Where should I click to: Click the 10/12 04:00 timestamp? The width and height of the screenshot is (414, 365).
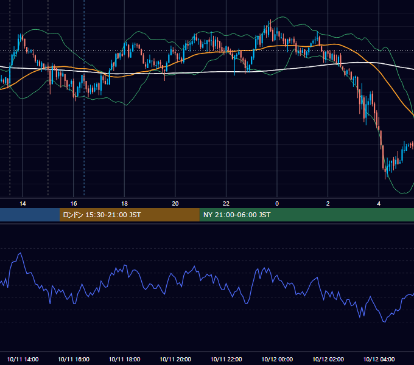pos(379,359)
